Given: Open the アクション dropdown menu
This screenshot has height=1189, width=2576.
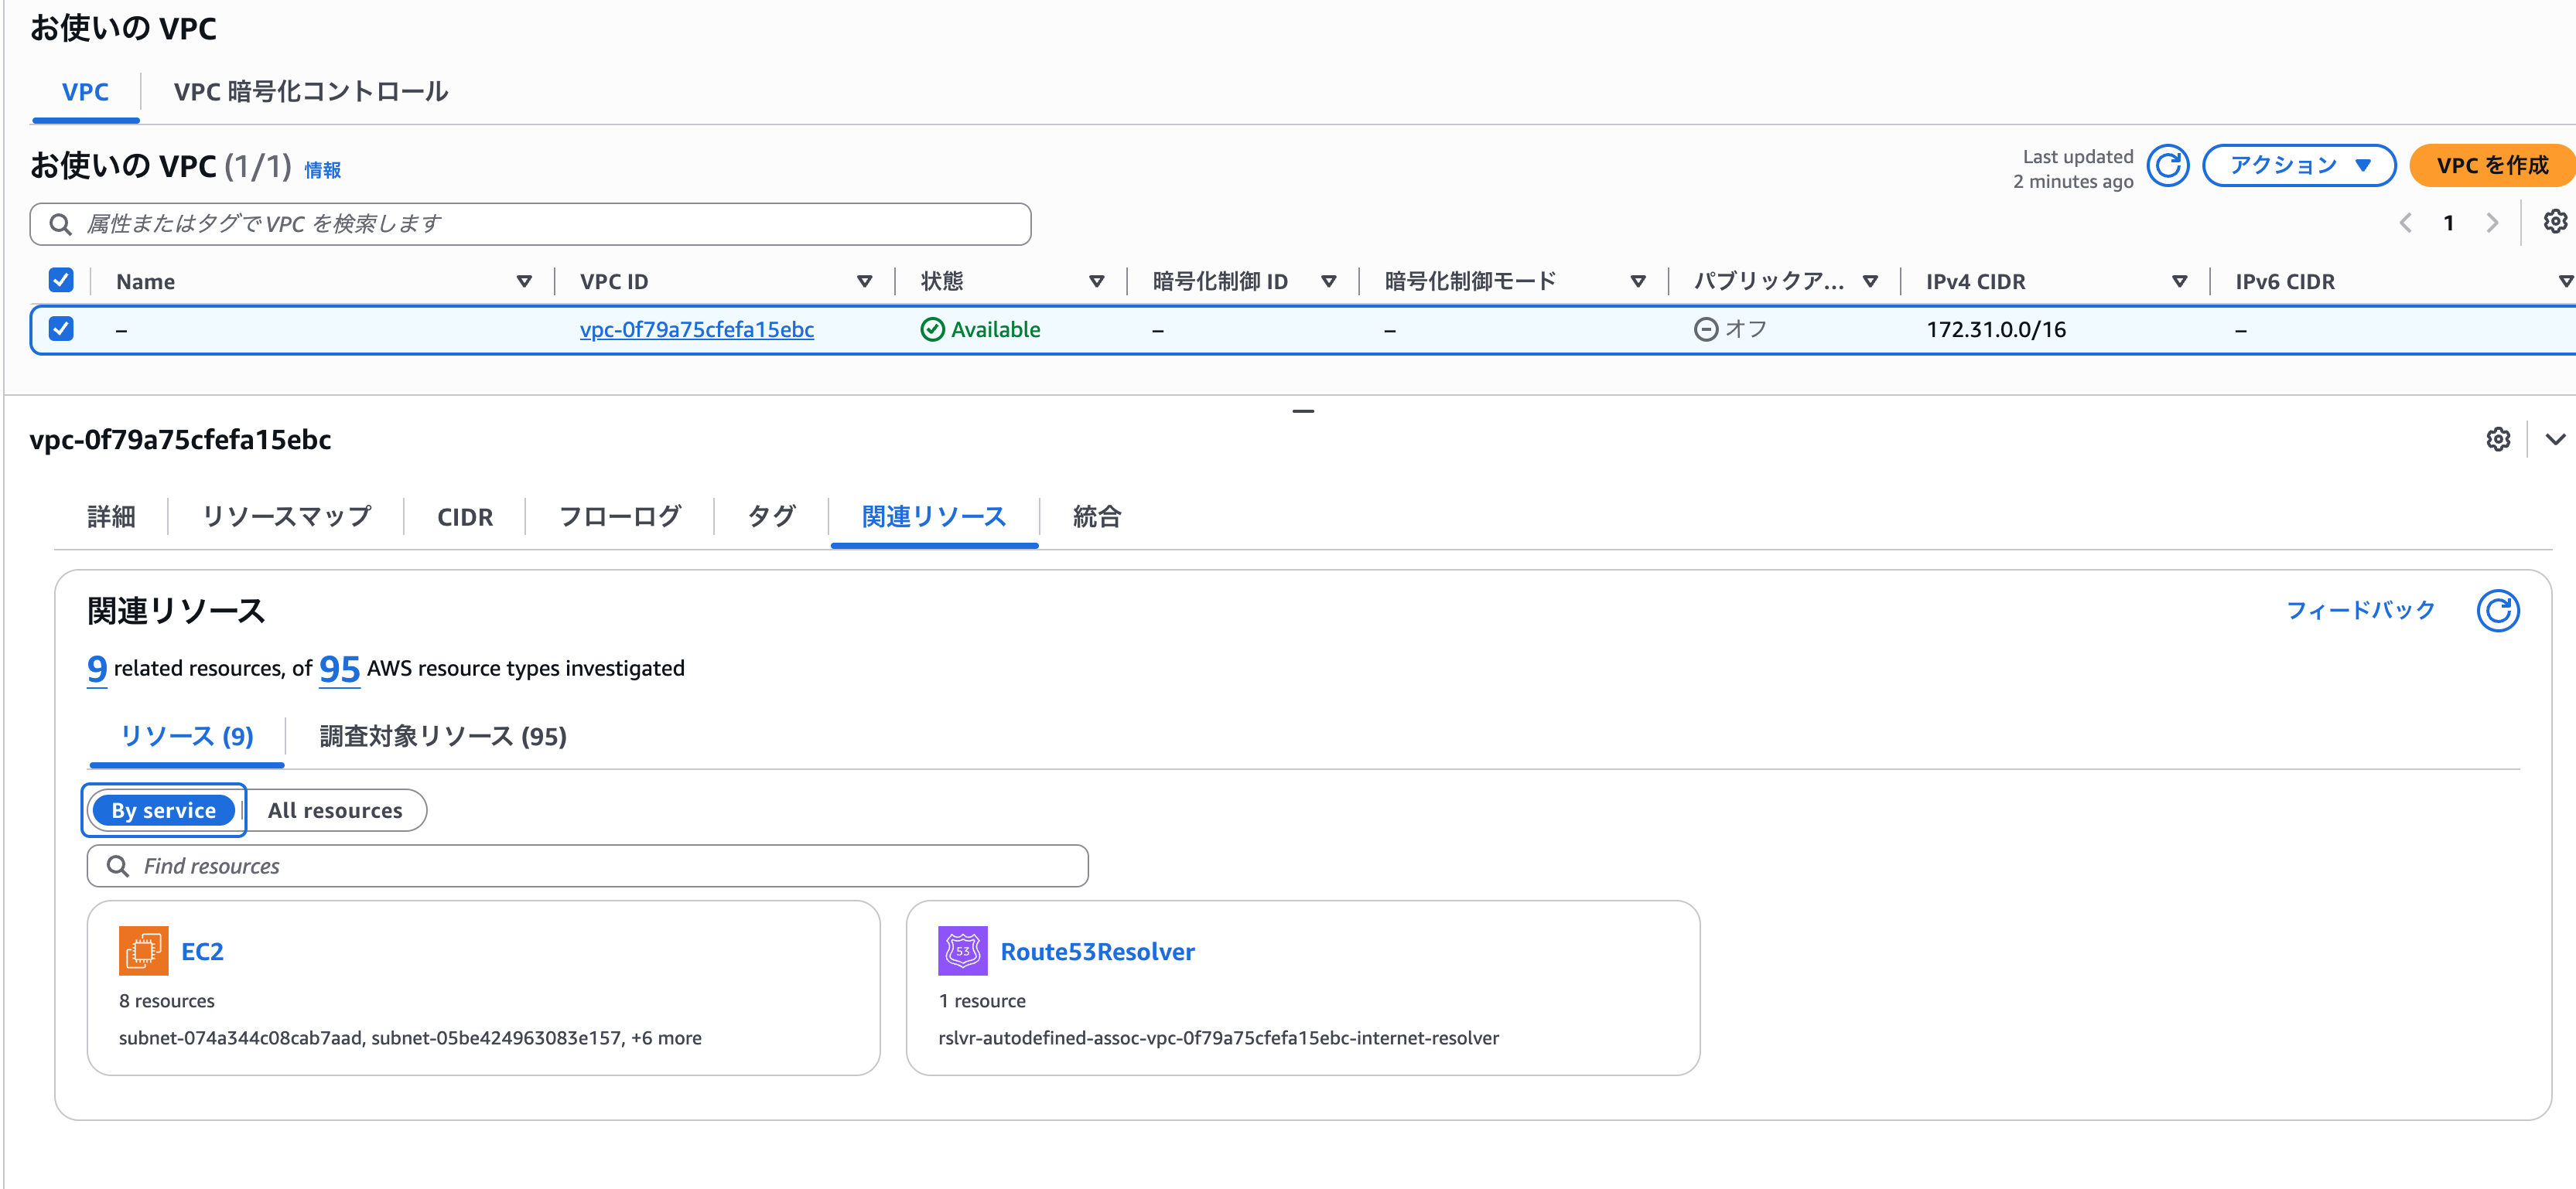Looking at the screenshot, I should point(2298,166).
